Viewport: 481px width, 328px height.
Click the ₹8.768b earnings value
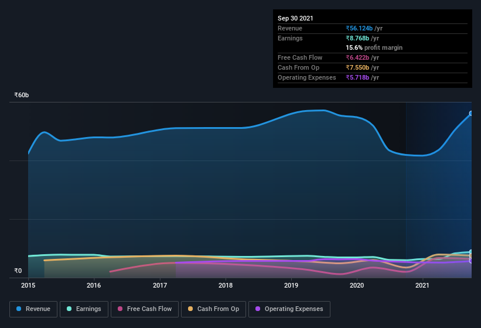[x=357, y=38]
